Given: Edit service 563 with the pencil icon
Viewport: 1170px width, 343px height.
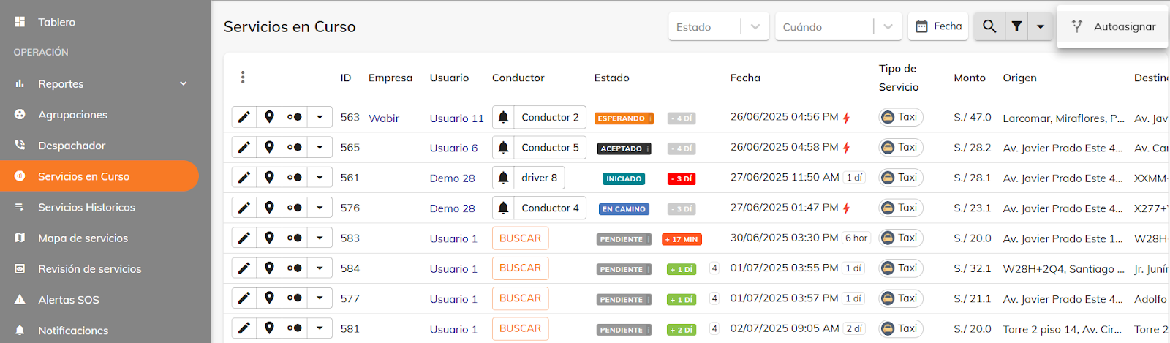Looking at the screenshot, I should point(244,117).
